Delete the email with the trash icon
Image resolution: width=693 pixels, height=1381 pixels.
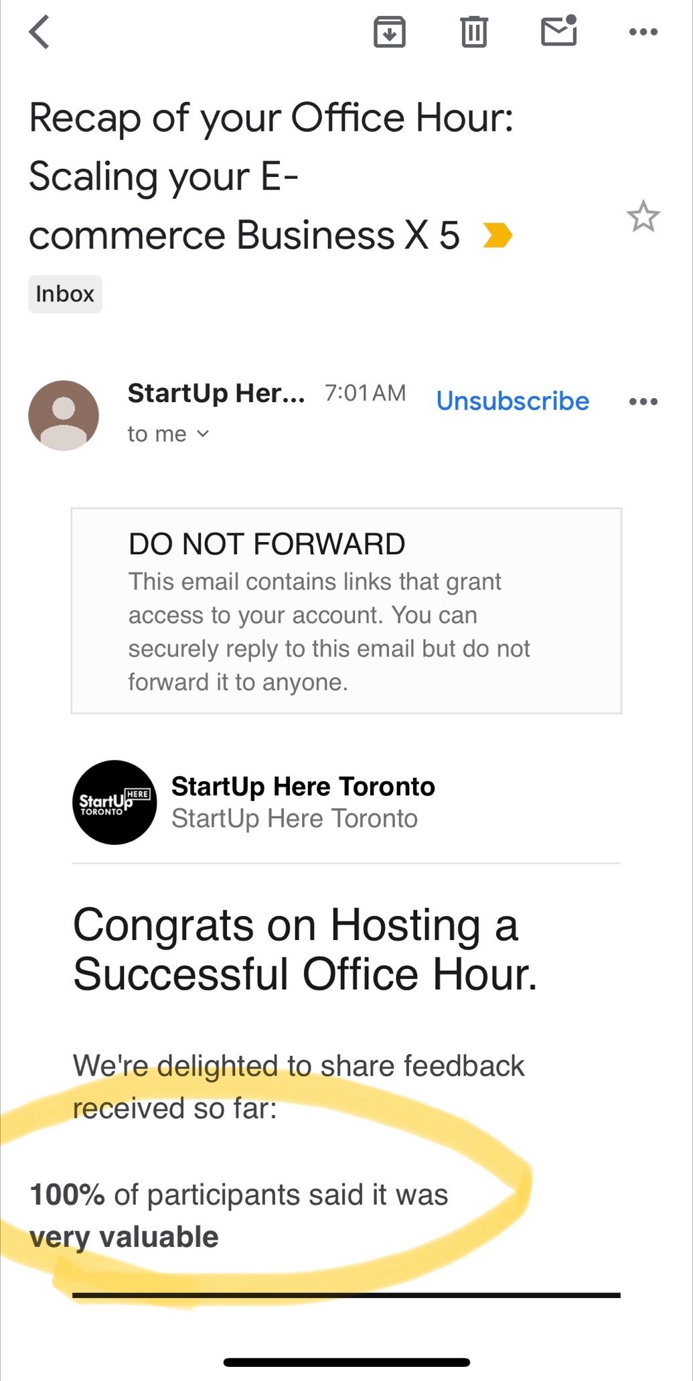474,32
